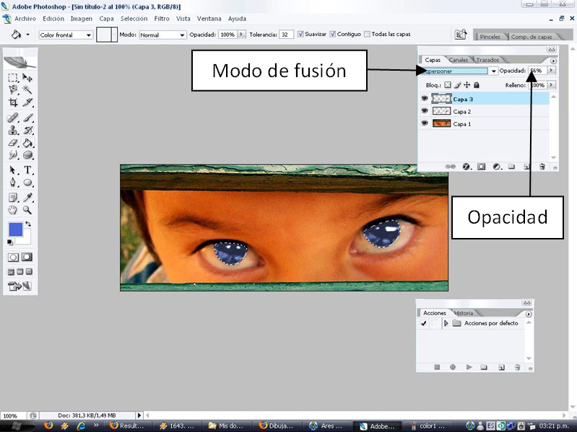The width and height of the screenshot is (577, 432).
Task: Toggle the Suavizar checkbox
Action: pos(300,34)
